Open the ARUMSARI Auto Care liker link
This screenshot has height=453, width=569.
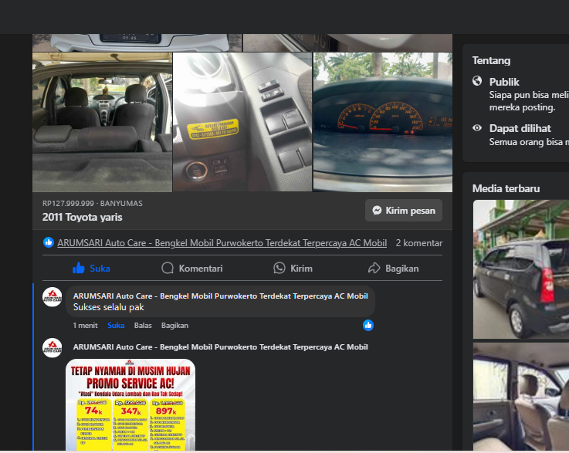[x=222, y=243]
